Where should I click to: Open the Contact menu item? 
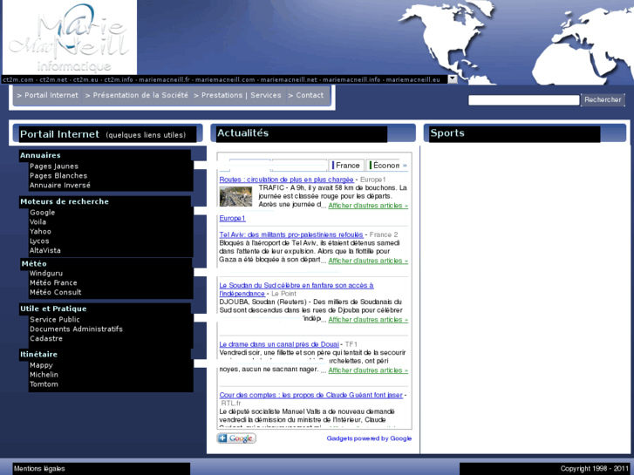tap(306, 95)
